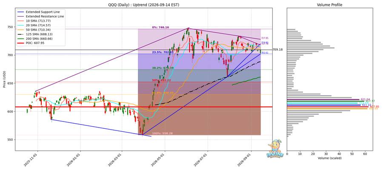
Task: Click the 20 tick on the Volume axis
Action: 313,154
